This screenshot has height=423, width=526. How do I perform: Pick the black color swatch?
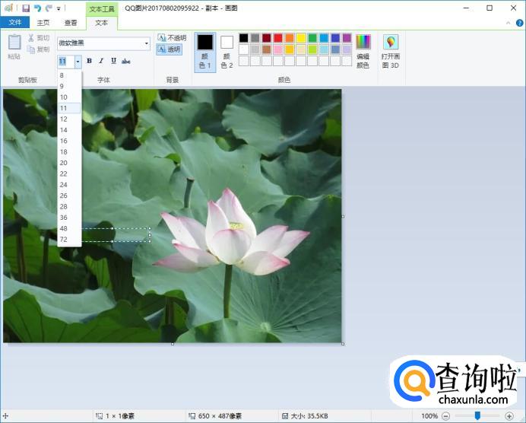(243, 38)
